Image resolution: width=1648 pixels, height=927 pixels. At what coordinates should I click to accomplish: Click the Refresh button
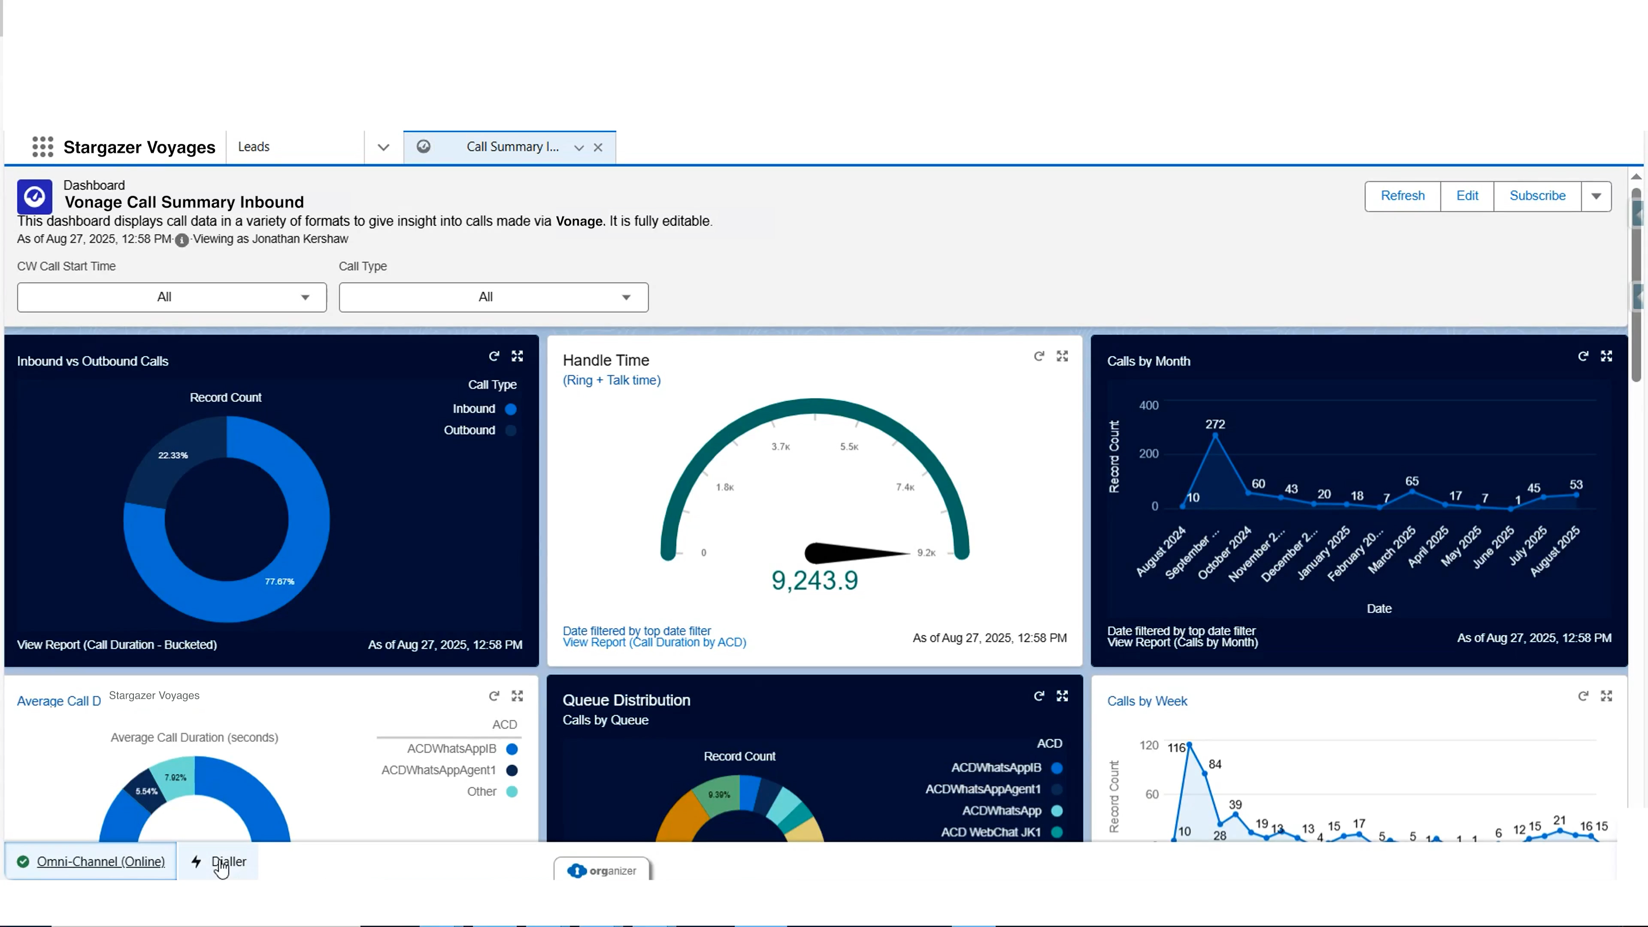pos(1403,196)
